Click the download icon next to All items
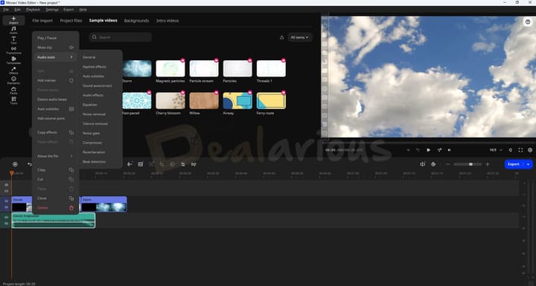The height and width of the screenshot is (286, 536). point(281,37)
